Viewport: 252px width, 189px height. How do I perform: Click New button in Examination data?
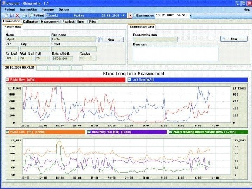[x=234, y=39]
